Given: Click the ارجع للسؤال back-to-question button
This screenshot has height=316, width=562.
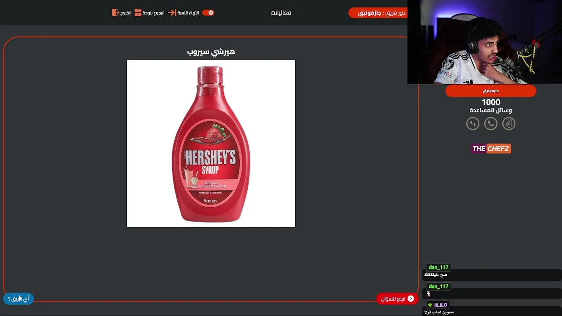Looking at the screenshot, I should coord(397,299).
